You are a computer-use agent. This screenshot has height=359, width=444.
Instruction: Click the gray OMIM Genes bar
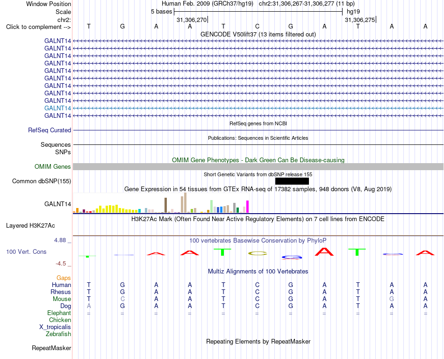(258, 166)
